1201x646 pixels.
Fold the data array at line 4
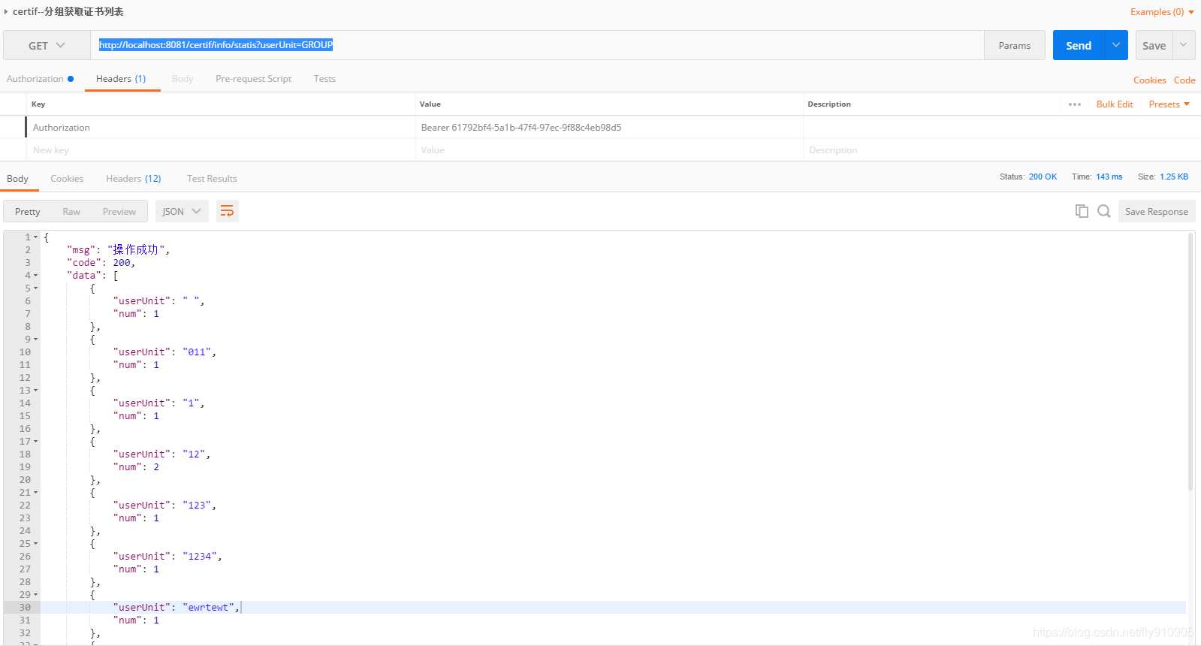35,276
